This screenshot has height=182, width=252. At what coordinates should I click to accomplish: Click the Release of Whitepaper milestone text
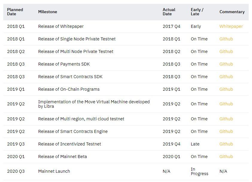(61, 26)
